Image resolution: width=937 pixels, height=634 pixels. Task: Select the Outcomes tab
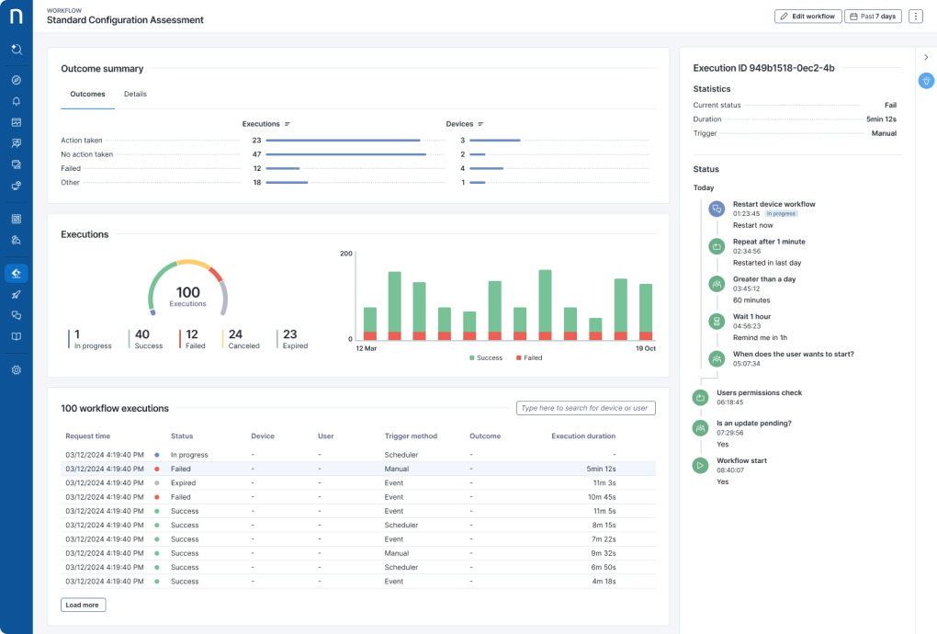[x=87, y=94]
